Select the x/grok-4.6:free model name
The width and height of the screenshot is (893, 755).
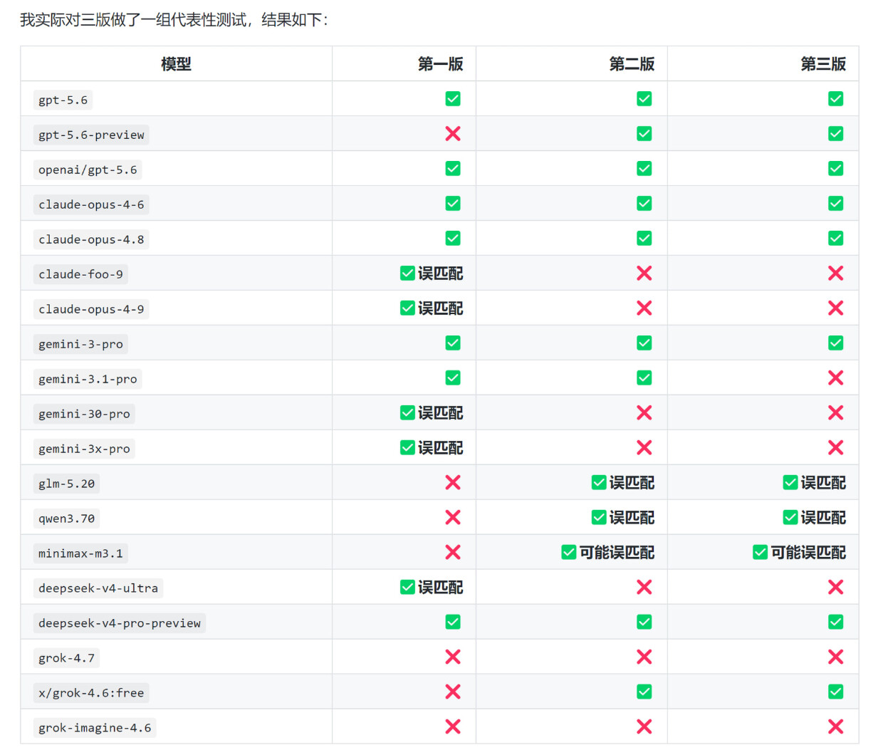[x=91, y=694]
